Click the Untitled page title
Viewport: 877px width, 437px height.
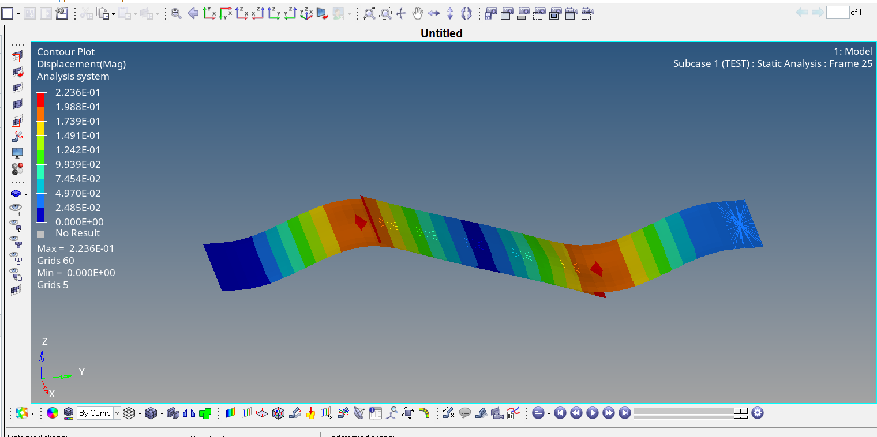[441, 33]
